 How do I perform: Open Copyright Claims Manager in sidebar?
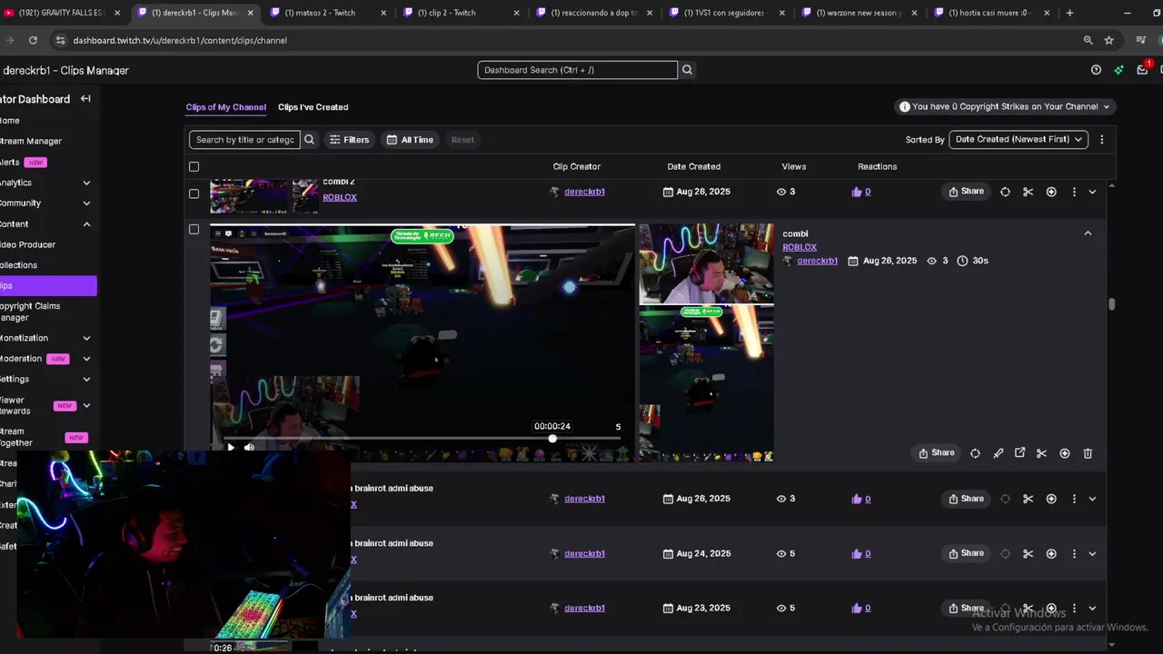pyautogui.click(x=30, y=312)
